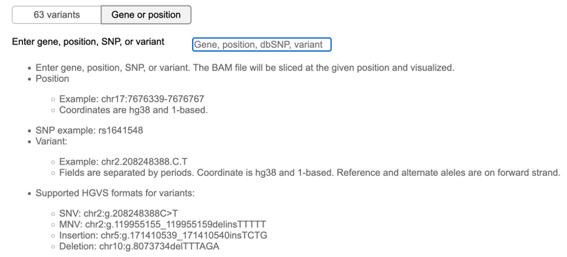Select the Gene or position tab
This screenshot has width=567, height=257.
(146, 15)
